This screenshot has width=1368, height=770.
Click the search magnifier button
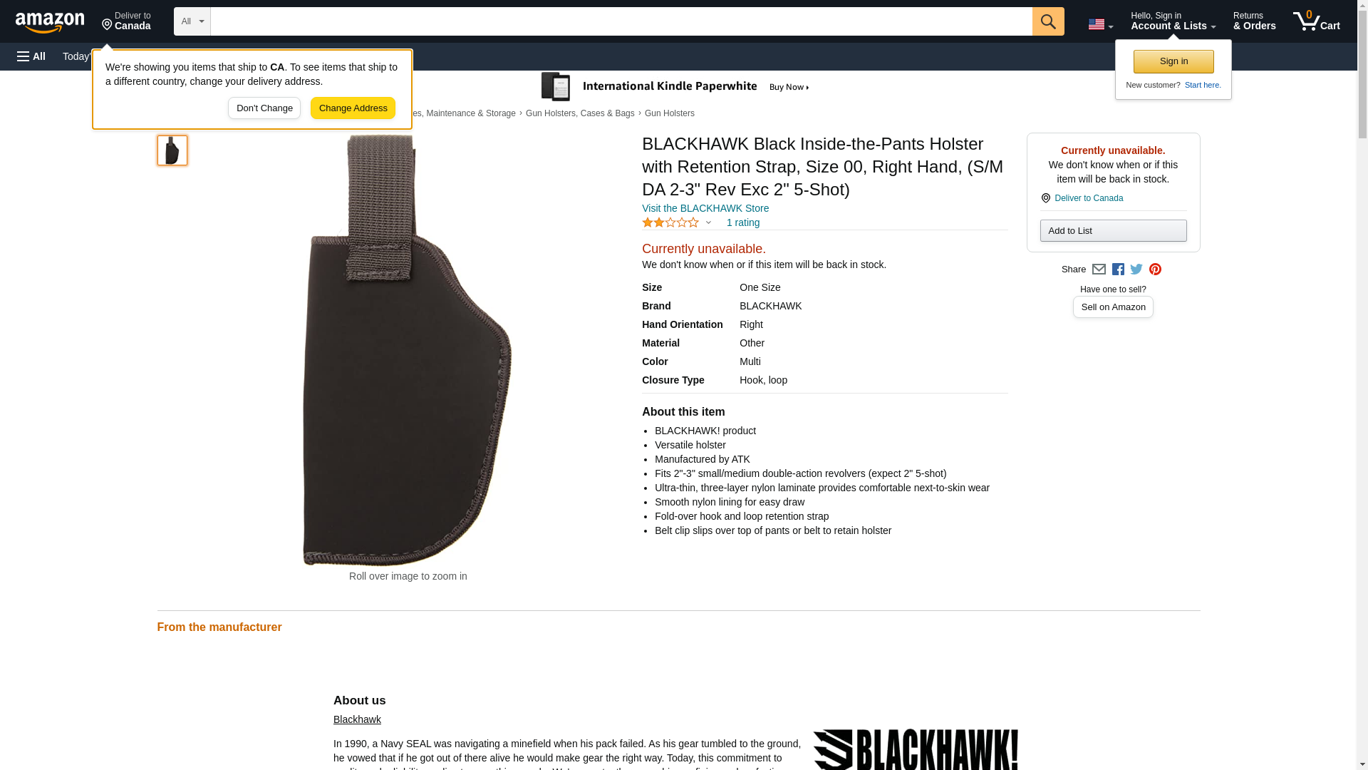click(x=1047, y=21)
